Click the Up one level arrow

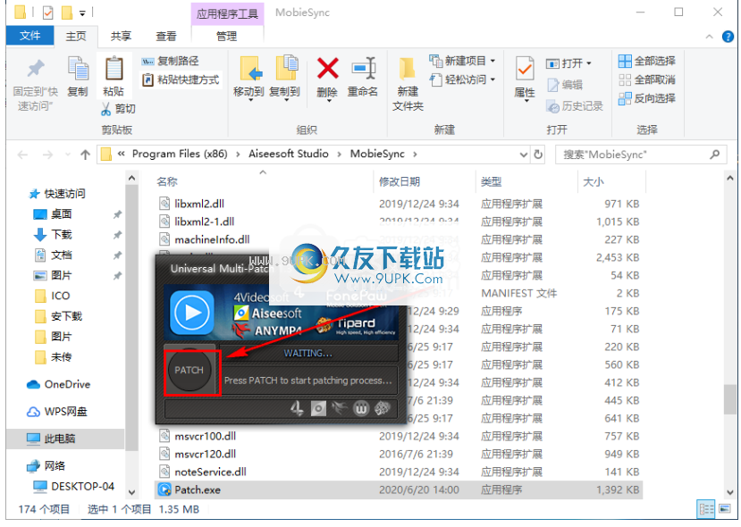pos(85,155)
